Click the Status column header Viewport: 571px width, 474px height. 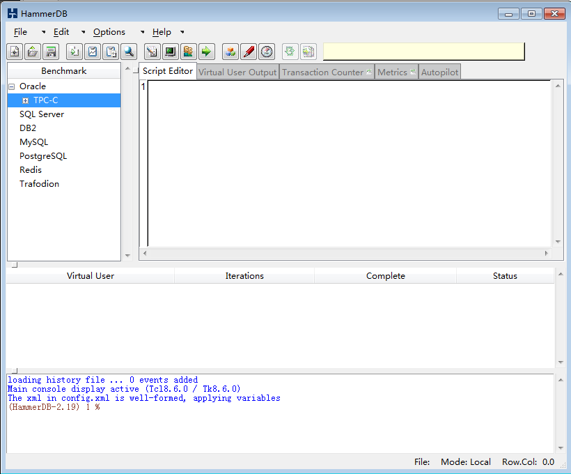click(505, 275)
